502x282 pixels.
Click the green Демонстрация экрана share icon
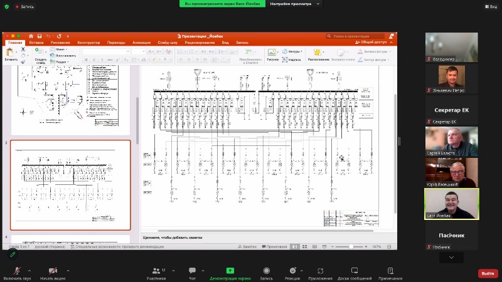[230, 271]
